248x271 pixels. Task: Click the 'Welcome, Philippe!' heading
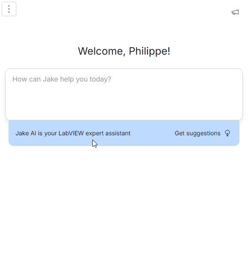[x=124, y=51]
